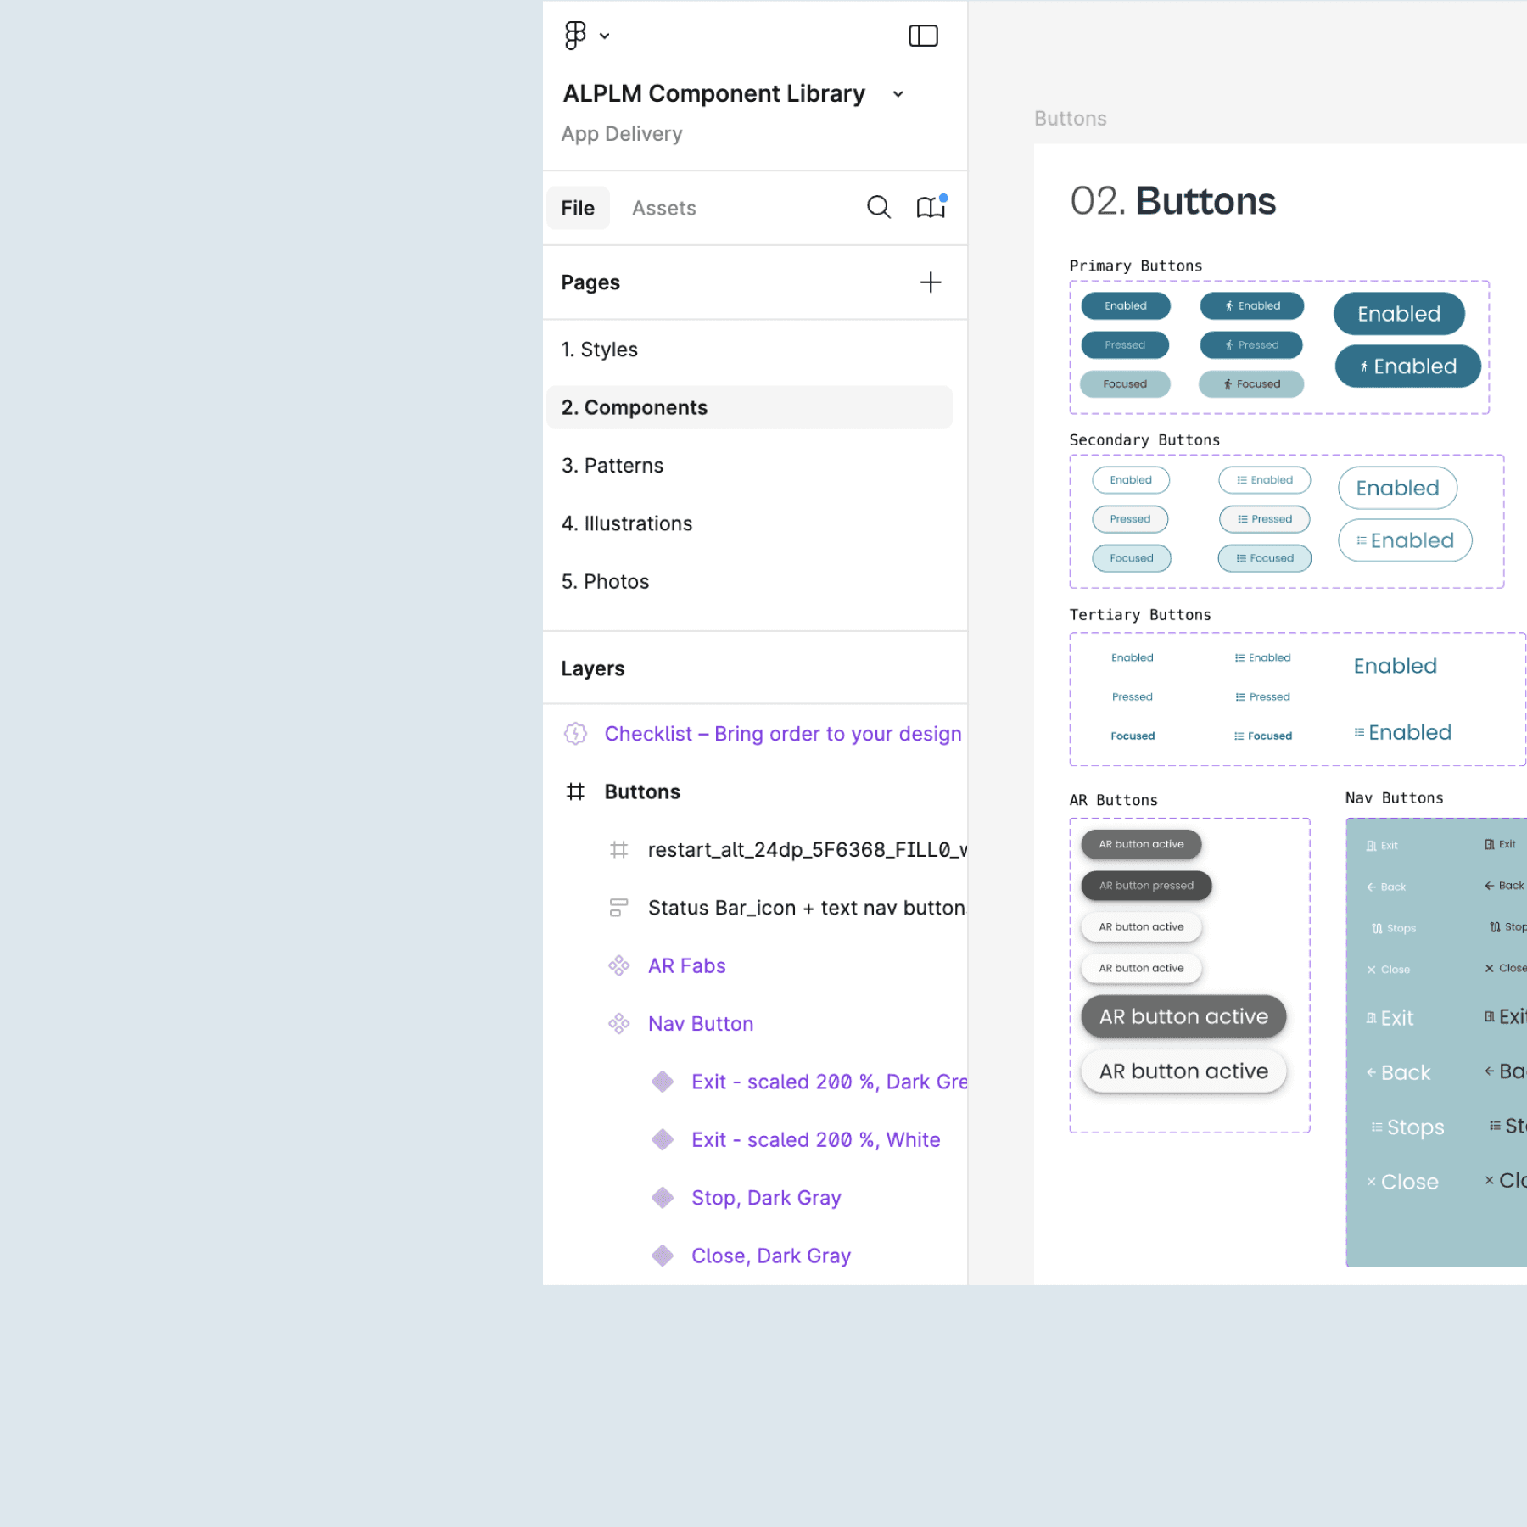The width and height of the screenshot is (1527, 1527).
Task: Click the restart_alt frame icon
Action: point(619,849)
